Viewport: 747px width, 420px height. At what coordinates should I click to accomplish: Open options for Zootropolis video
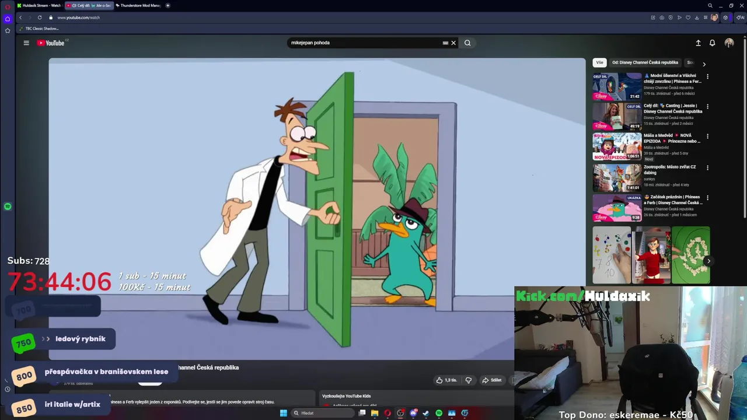[707, 168]
